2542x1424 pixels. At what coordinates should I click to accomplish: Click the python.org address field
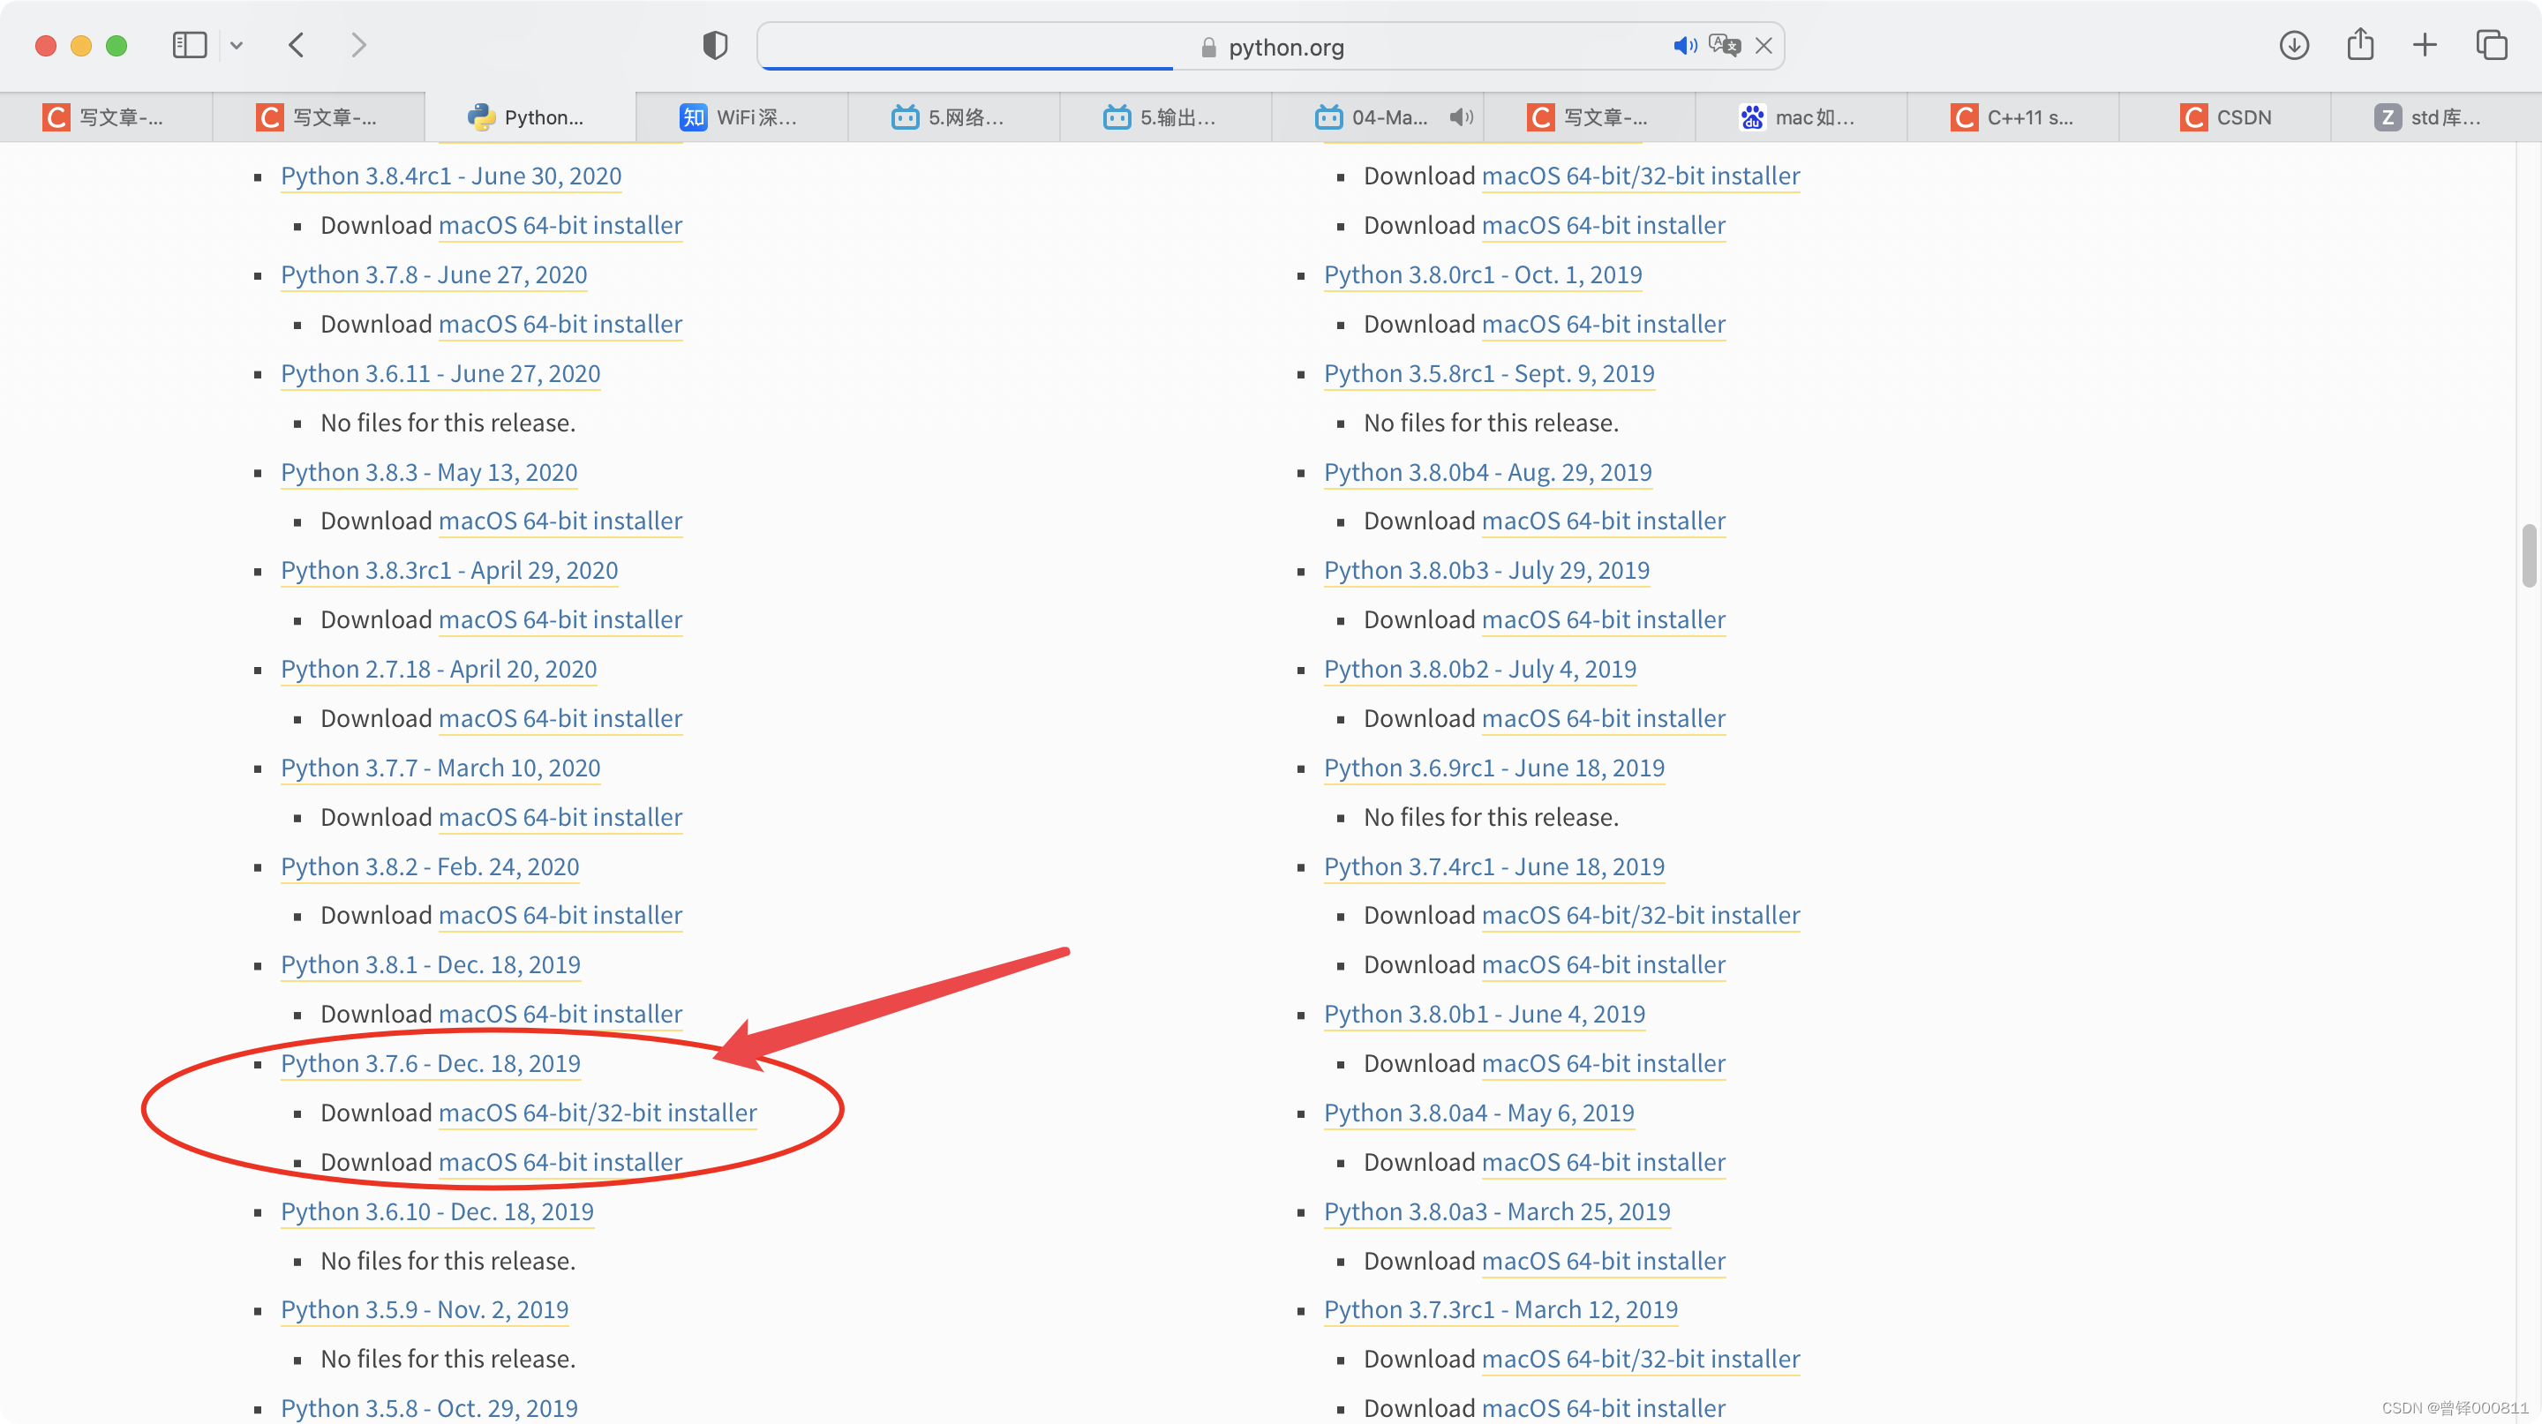click(1271, 47)
